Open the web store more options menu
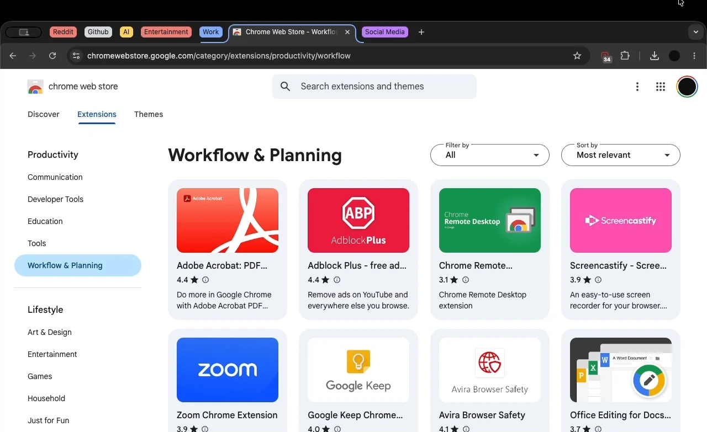 coord(637,87)
